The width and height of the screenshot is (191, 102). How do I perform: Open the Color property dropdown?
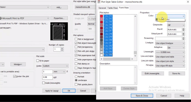170,16
